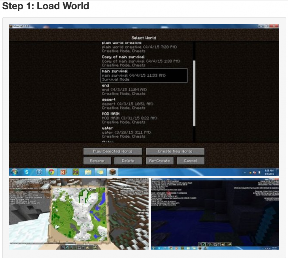This screenshot has width=288, height=258.
Task: Select the 'water' world entry
Action: (144, 132)
